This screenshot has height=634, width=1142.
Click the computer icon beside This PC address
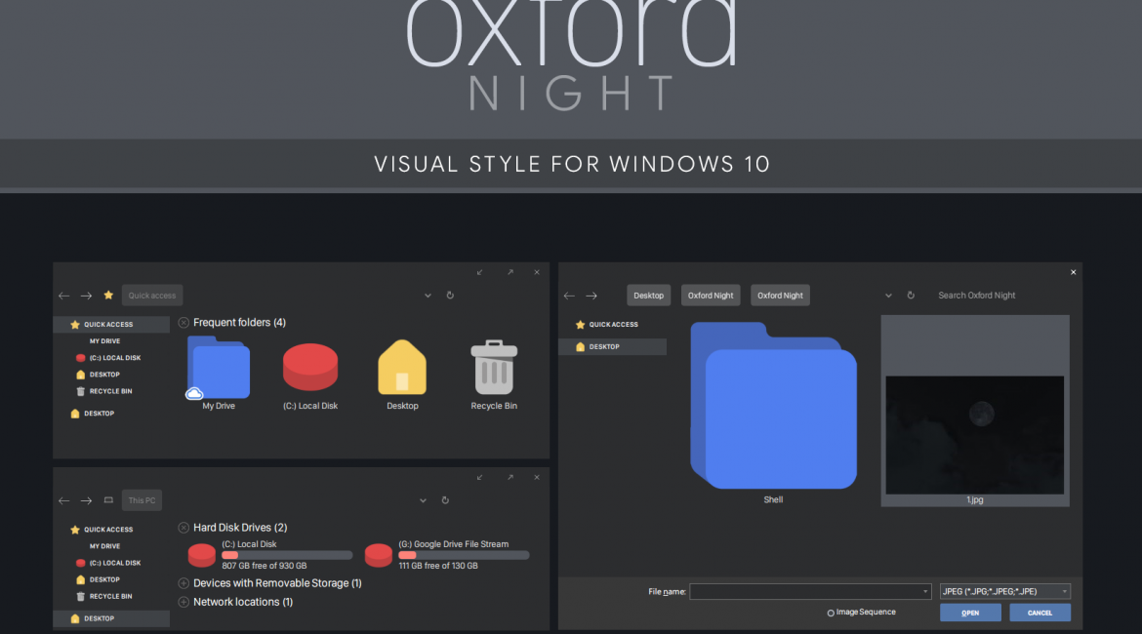108,500
